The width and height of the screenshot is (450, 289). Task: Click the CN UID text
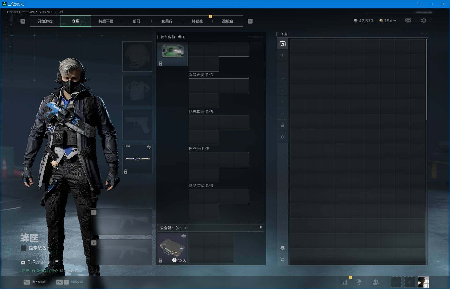pos(35,12)
